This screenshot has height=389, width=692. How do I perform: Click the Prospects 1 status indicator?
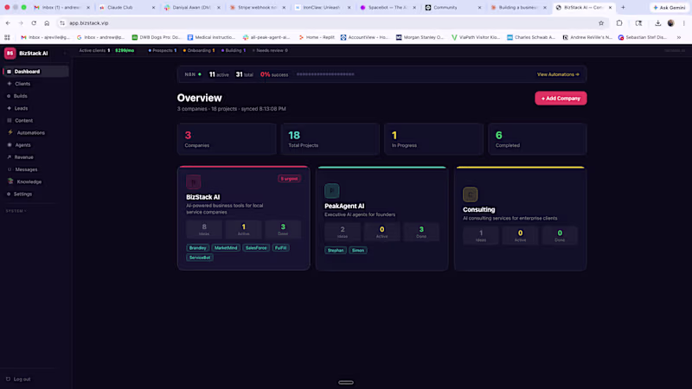point(163,51)
